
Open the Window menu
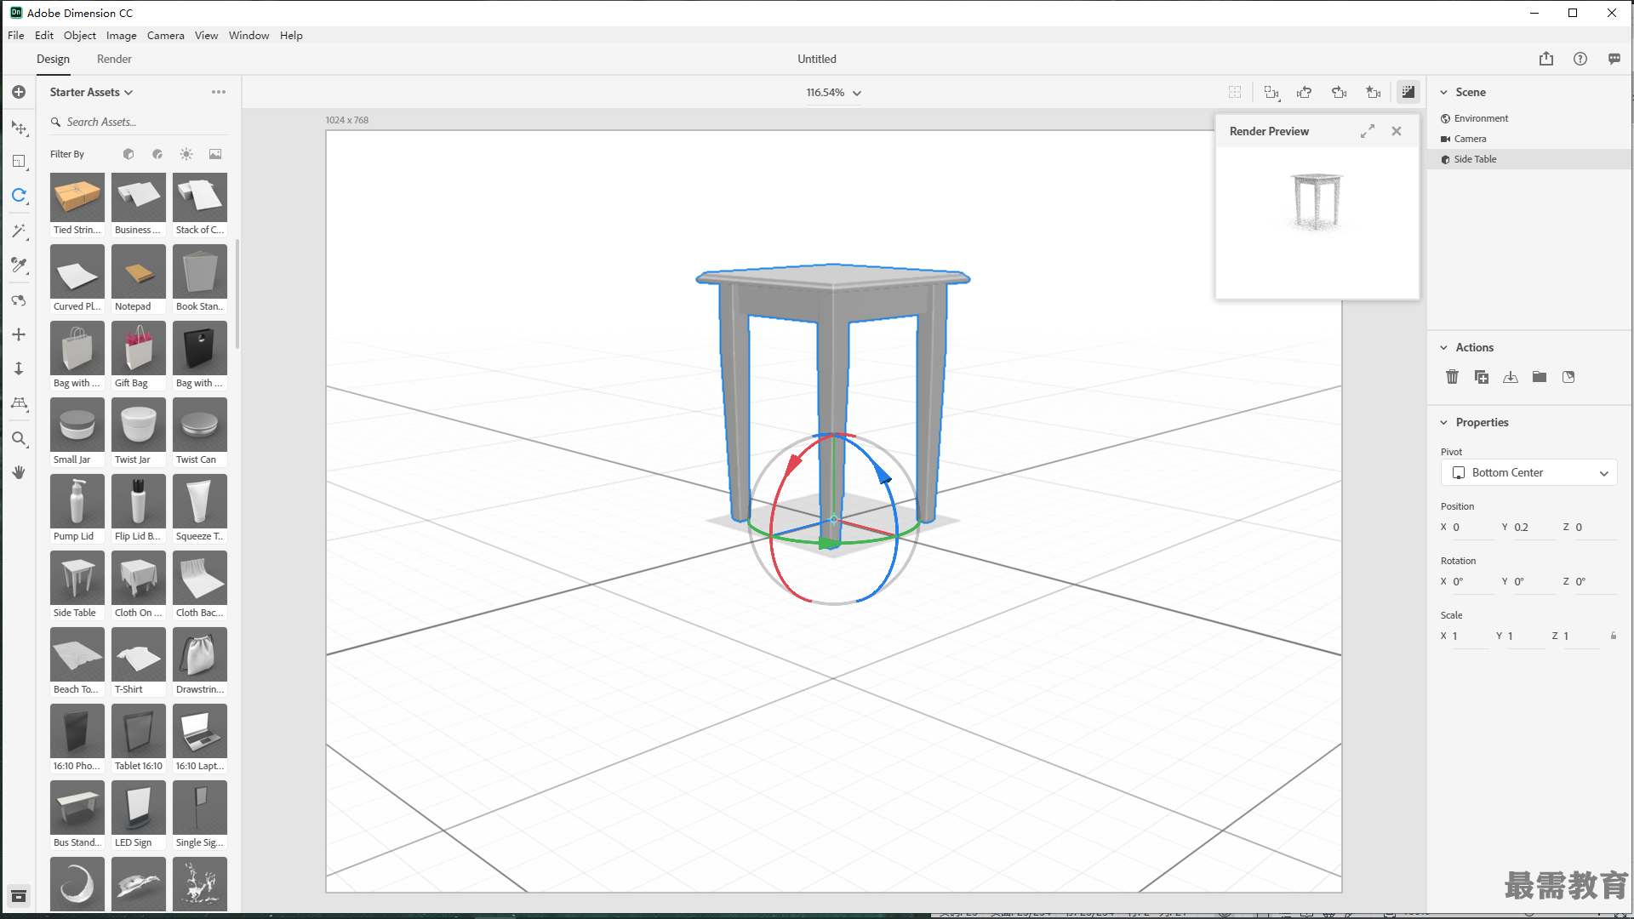(249, 35)
